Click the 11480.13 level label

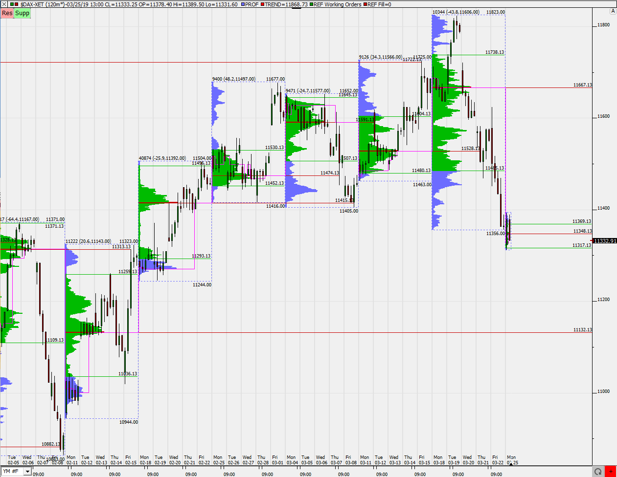pos(421,171)
